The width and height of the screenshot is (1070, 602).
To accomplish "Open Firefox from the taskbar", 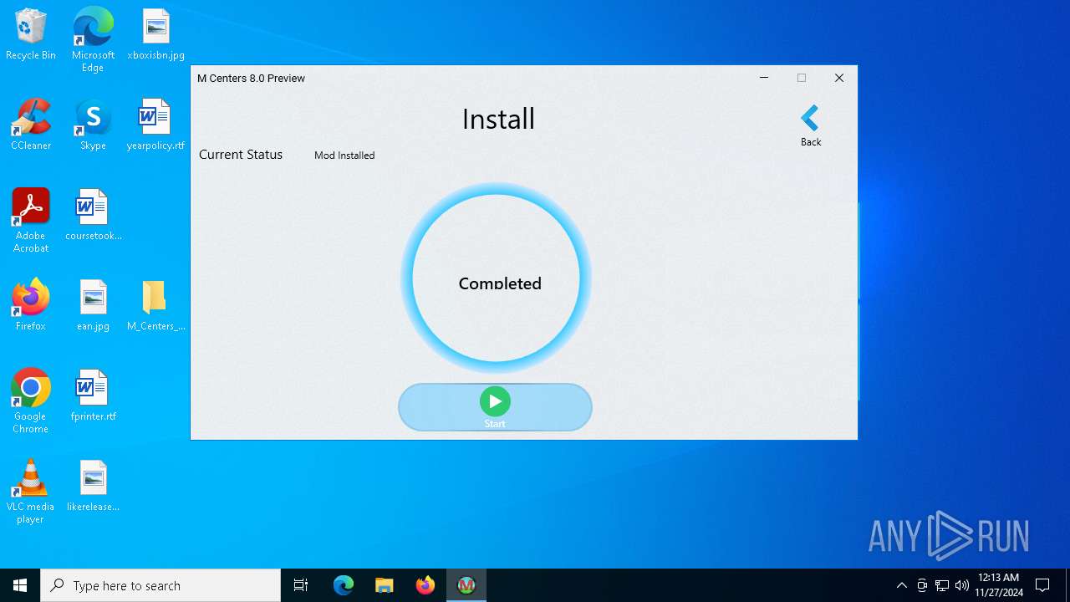I will (425, 585).
